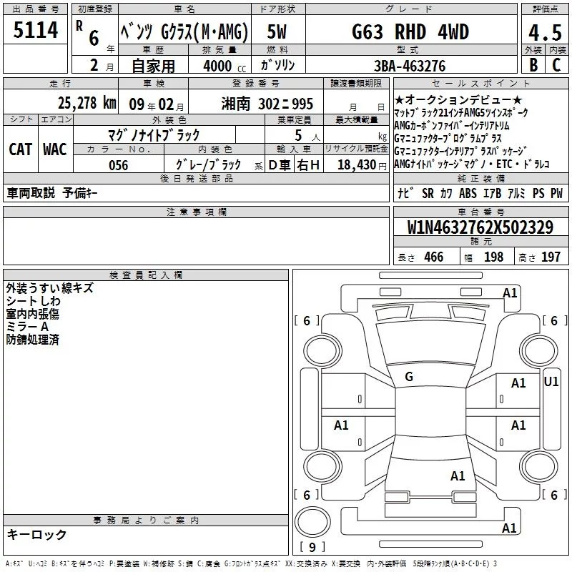
Task: Click the door type 5W
Action: pyautogui.click(x=277, y=31)
